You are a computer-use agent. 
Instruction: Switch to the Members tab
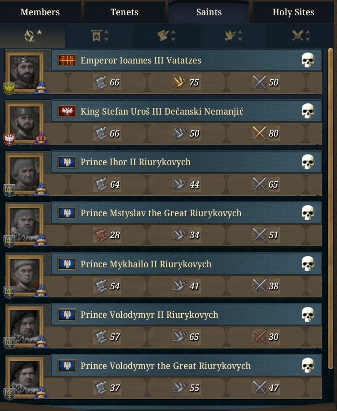(40, 12)
